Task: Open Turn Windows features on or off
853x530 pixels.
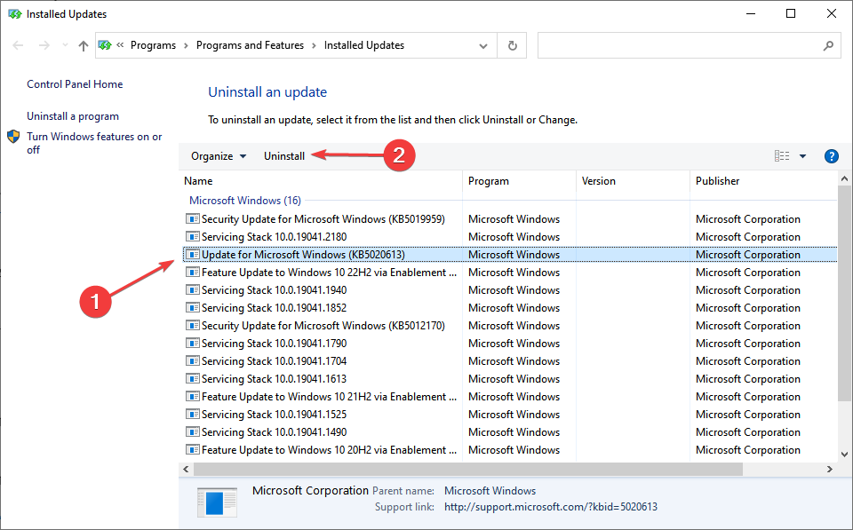Action: [94, 143]
